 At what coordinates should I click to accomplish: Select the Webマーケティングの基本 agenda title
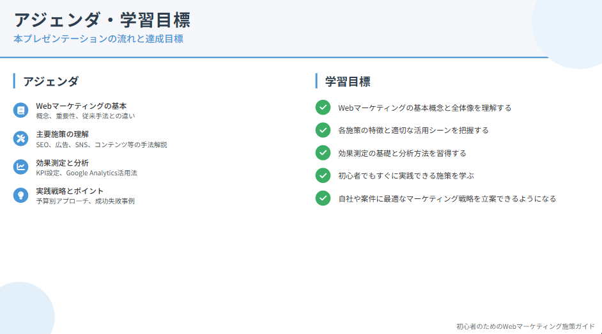point(81,106)
